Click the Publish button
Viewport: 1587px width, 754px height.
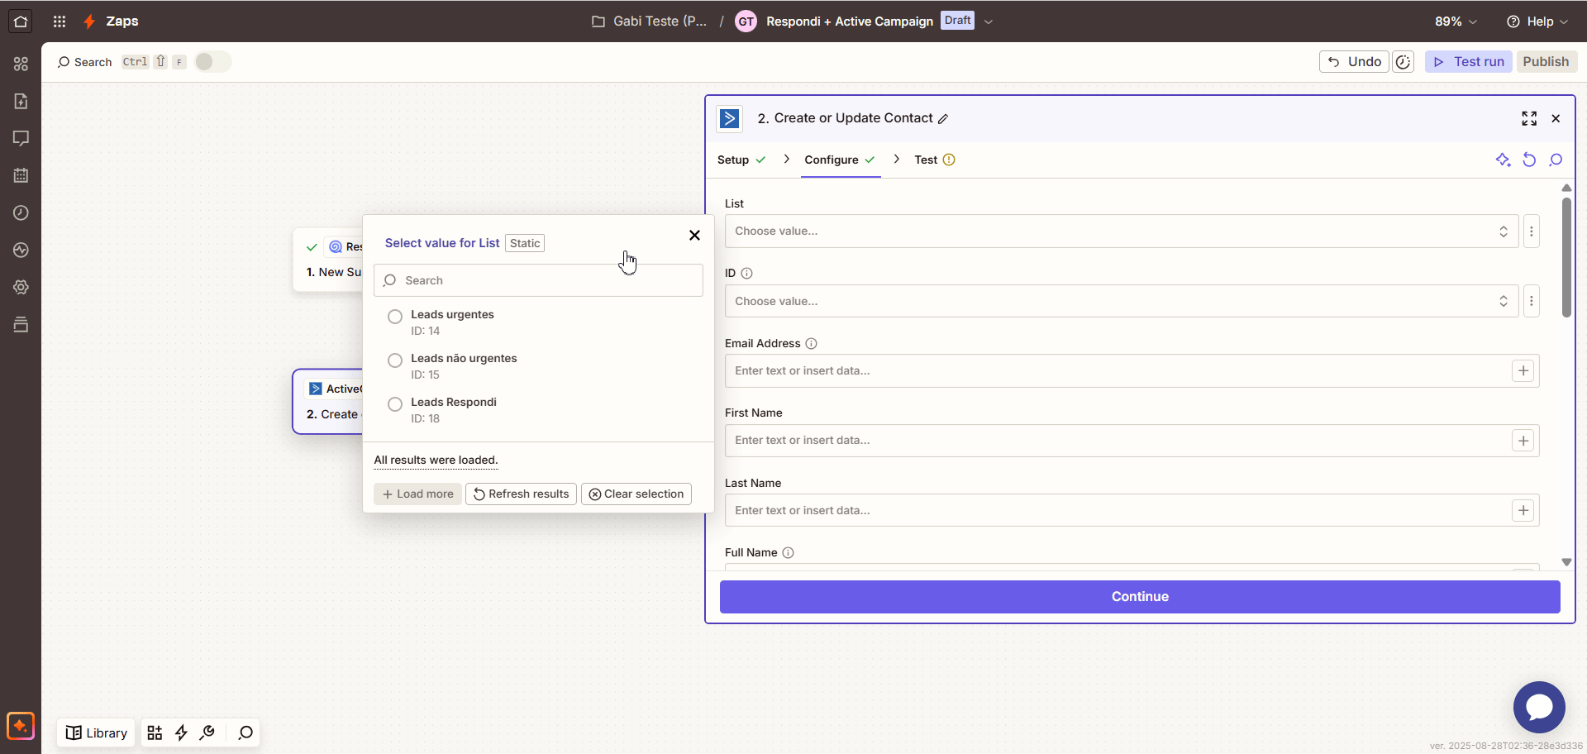point(1546,62)
